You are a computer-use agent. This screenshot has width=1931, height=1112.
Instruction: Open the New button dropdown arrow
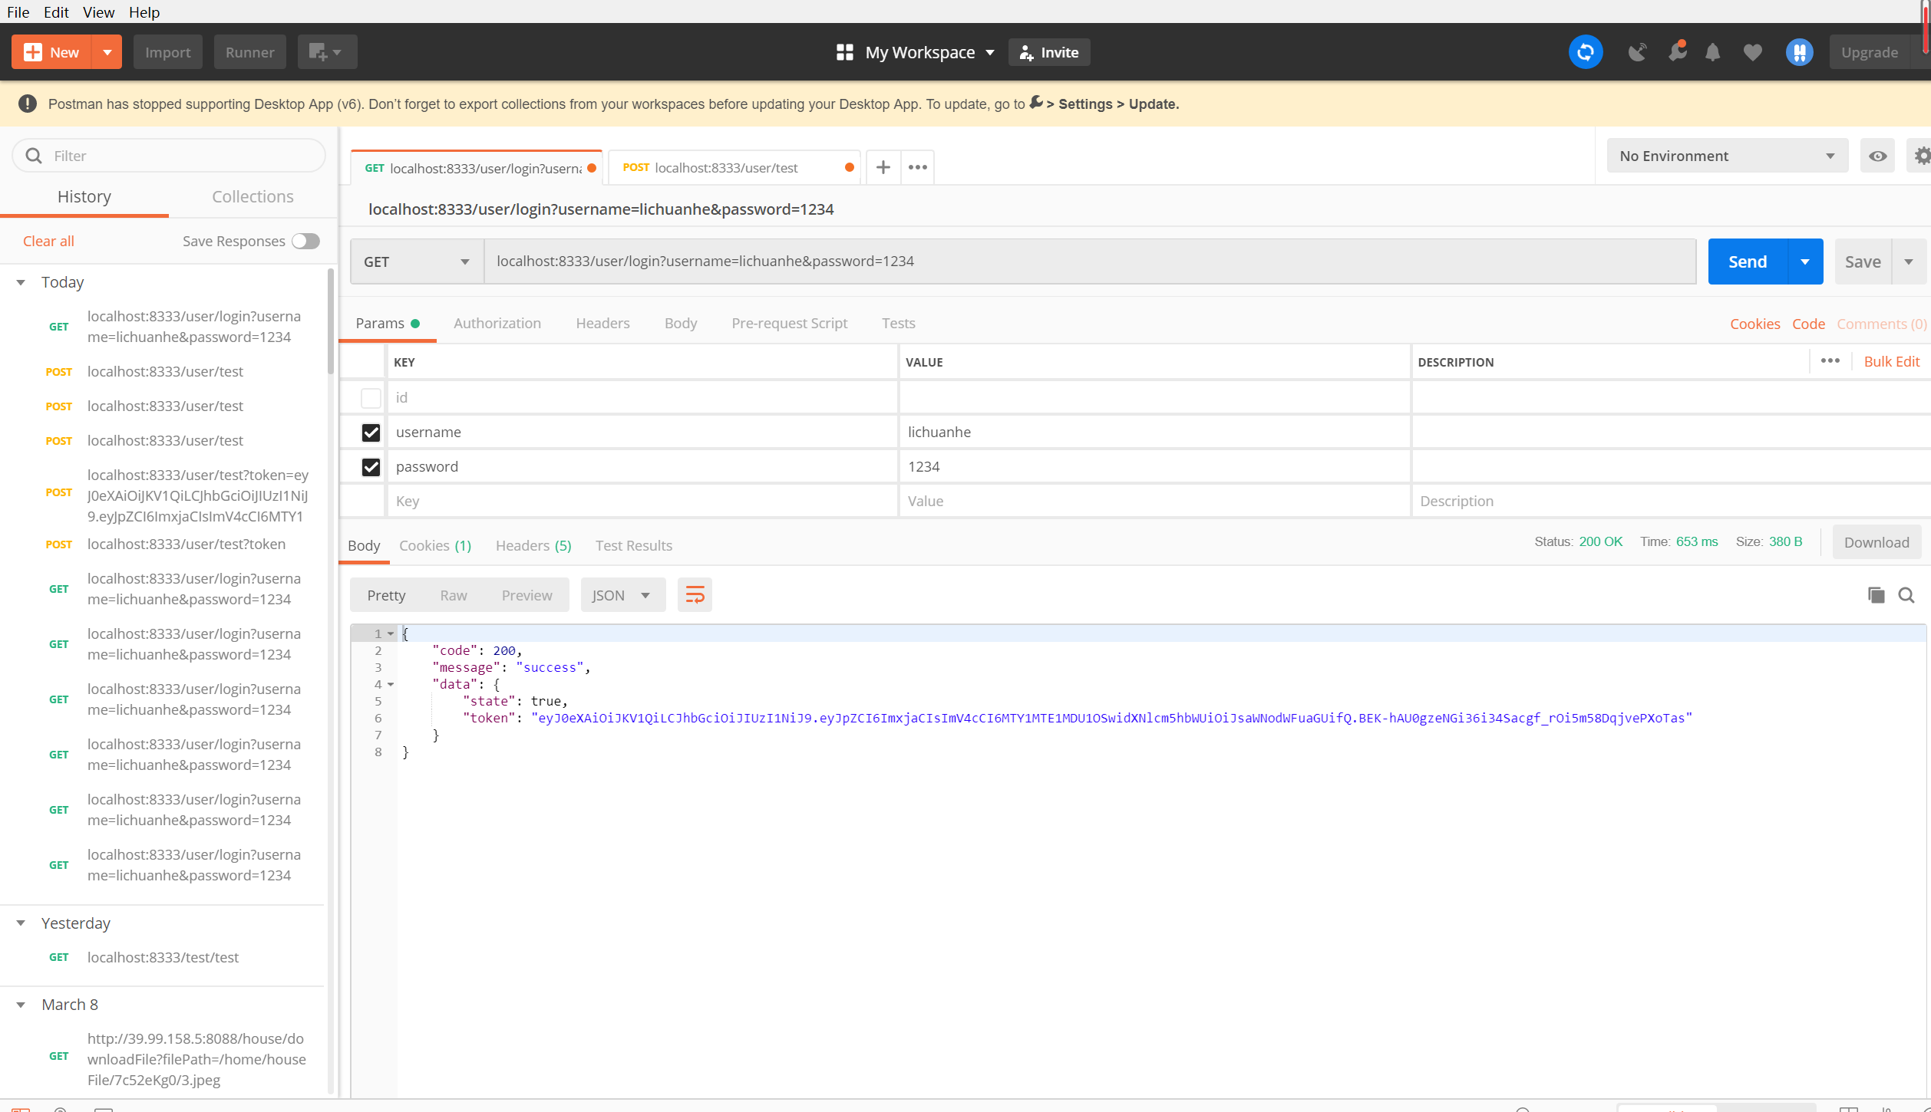click(x=107, y=52)
